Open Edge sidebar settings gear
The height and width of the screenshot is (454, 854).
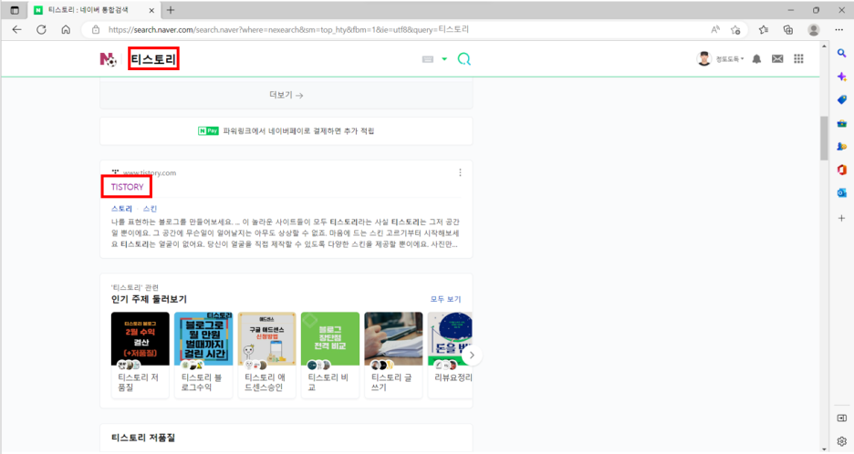coord(842,441)
